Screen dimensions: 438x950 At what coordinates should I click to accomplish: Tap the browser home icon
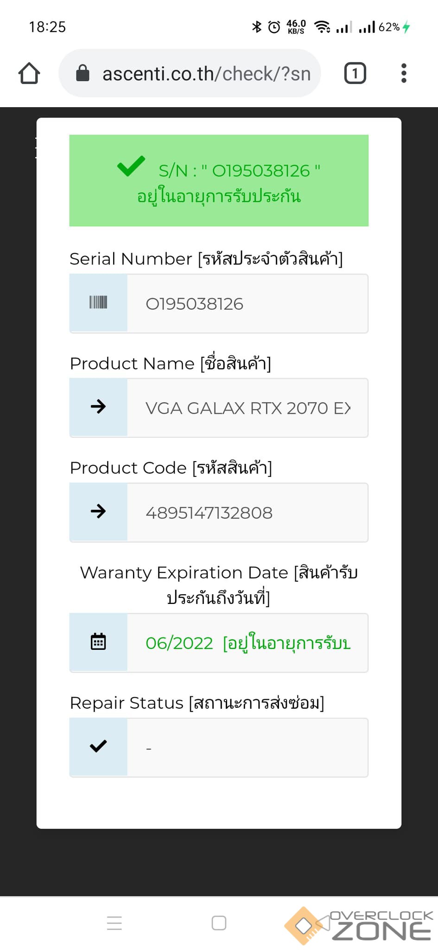(x=29, y=73)
